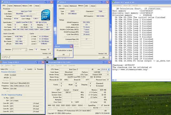Click the Loop 19 finished line

pos(134,59)
